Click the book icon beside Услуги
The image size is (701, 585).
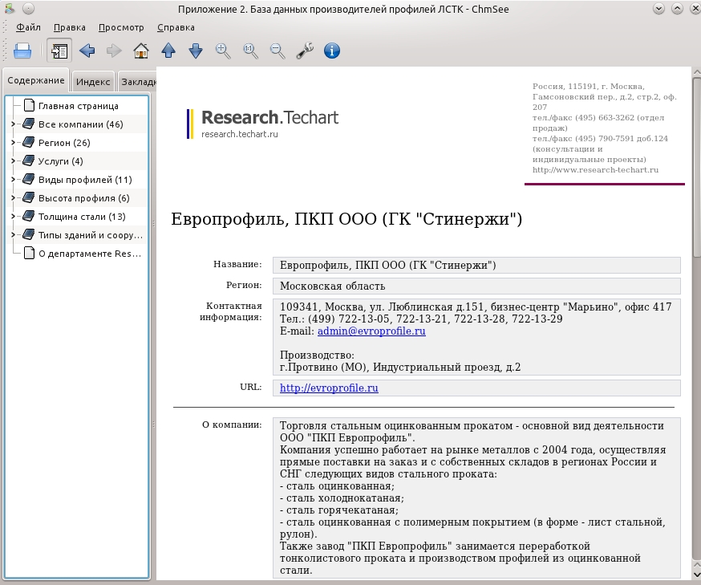29,160
